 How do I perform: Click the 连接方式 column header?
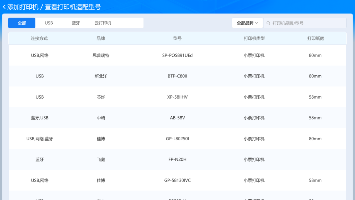coord(39,39)
